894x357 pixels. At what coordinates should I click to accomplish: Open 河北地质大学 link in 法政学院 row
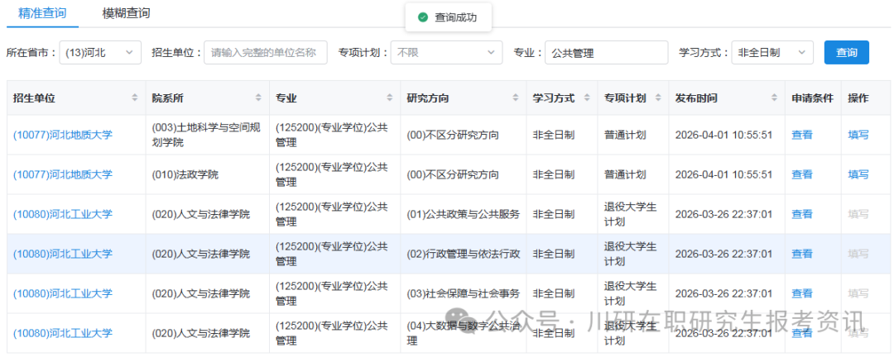[x=63, y=174]
